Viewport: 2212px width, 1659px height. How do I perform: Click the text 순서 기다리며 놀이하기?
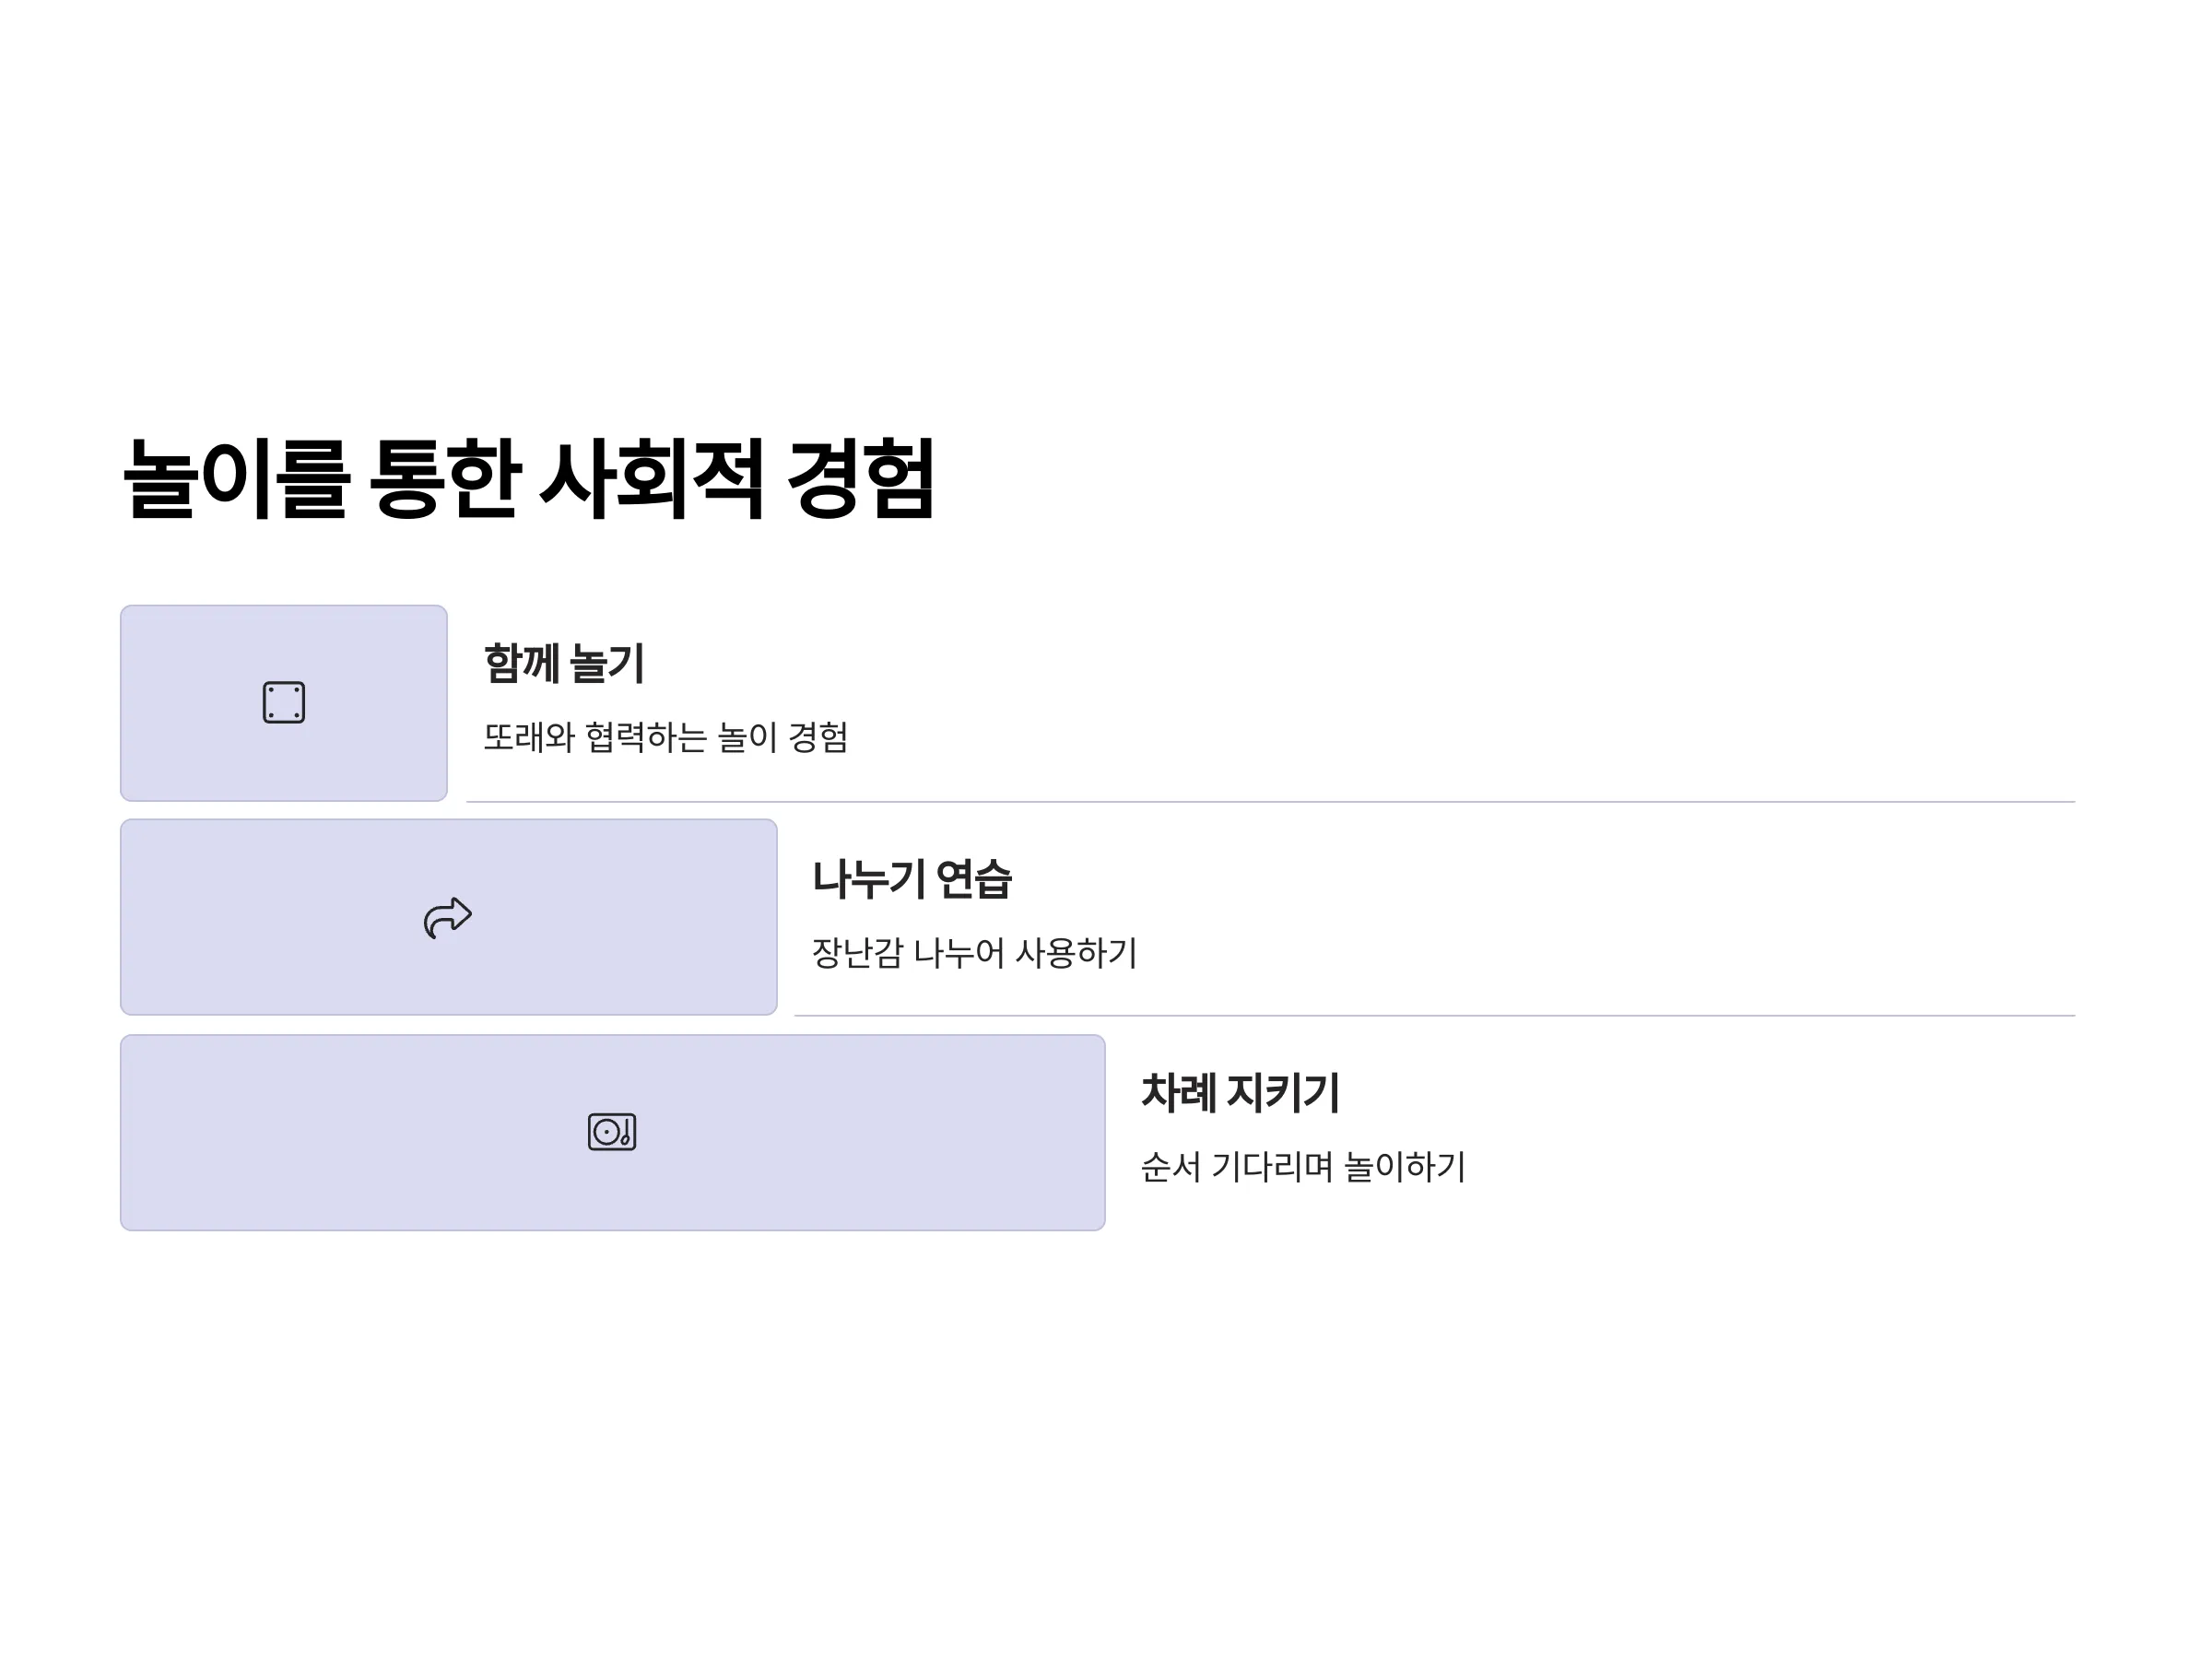point(1303,1167)
